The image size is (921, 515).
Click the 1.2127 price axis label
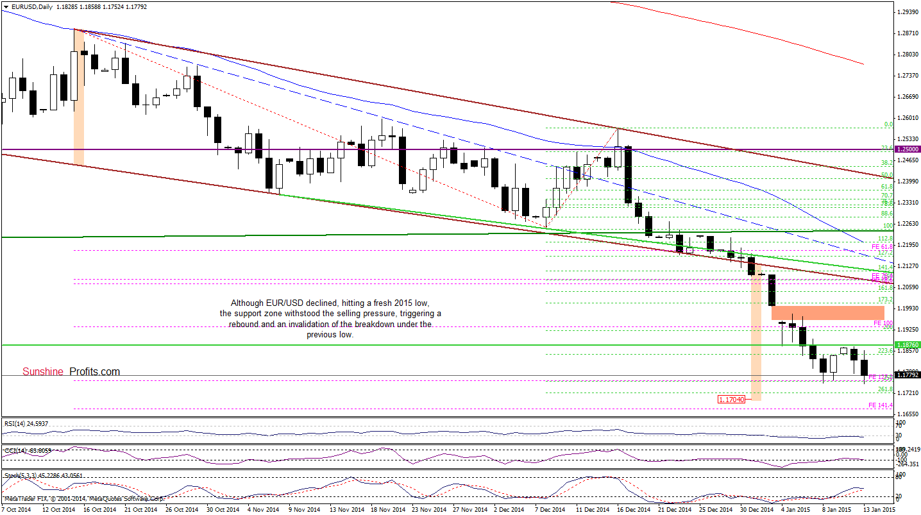point(908,266)
